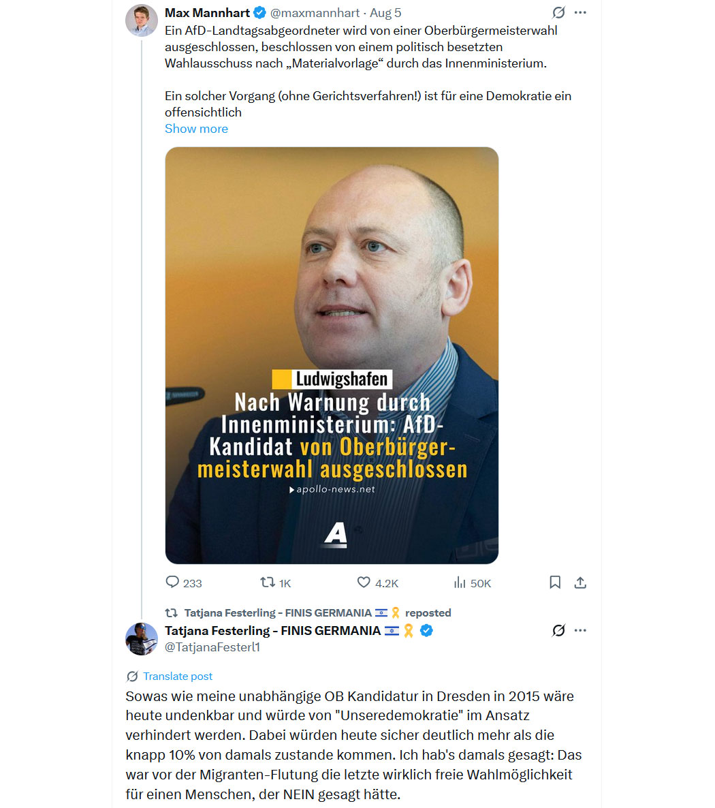Image resolution: width=715 pixels, height=808 pixels.
Task: Share the post via upload icon
Action: [580, 582]
